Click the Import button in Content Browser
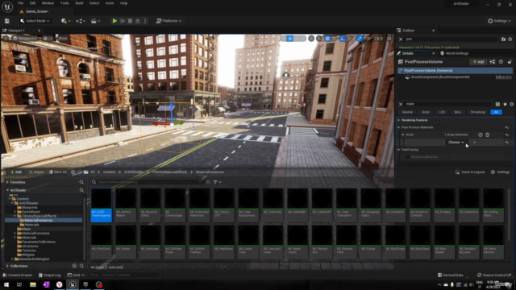The image size is (516, 290). pos(36,172)
